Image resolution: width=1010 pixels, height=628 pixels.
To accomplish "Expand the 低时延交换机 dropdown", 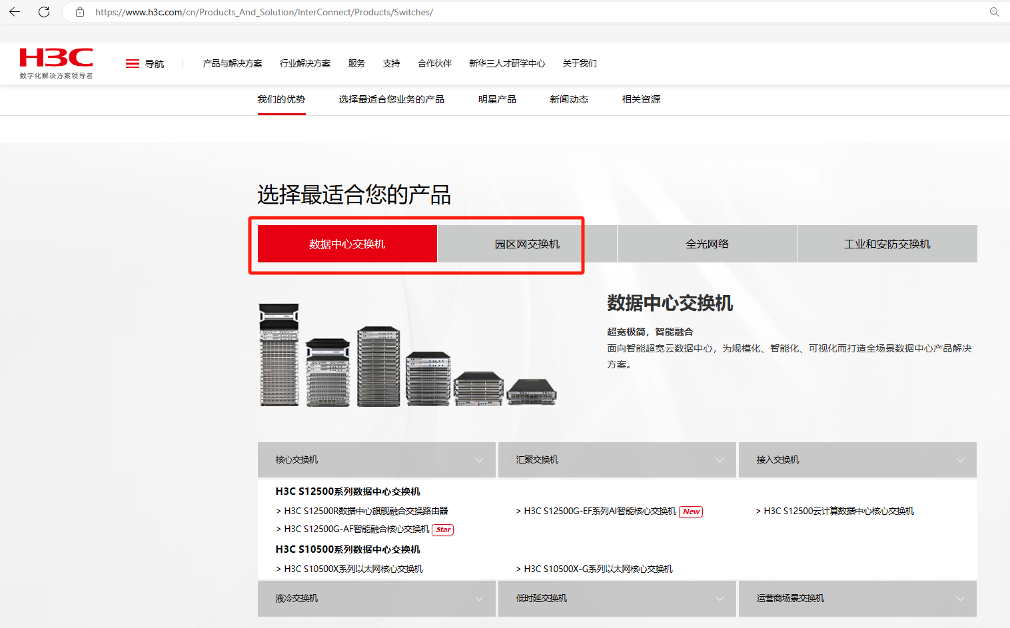I will [617, 598].
